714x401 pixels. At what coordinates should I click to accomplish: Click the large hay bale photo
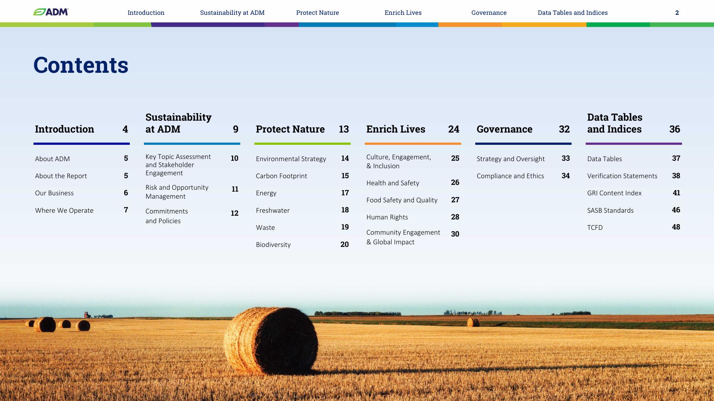(x=271, y=340)
